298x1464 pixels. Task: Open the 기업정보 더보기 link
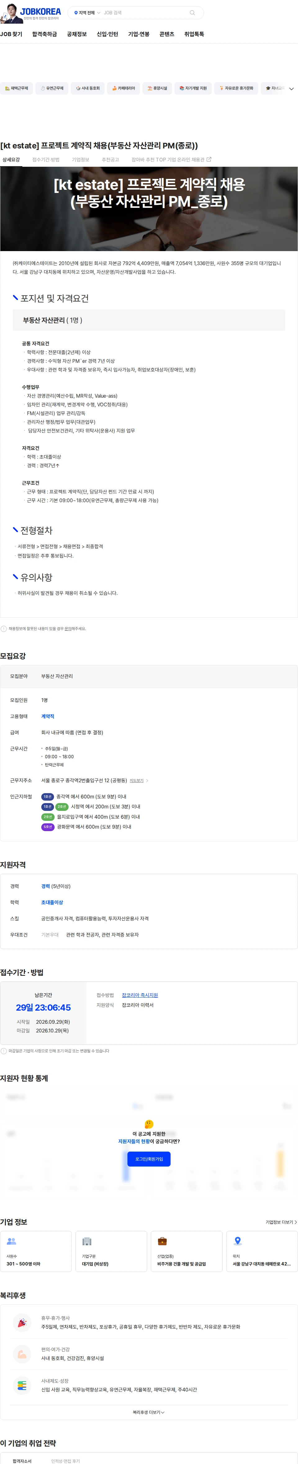(x=281, y=1222)
